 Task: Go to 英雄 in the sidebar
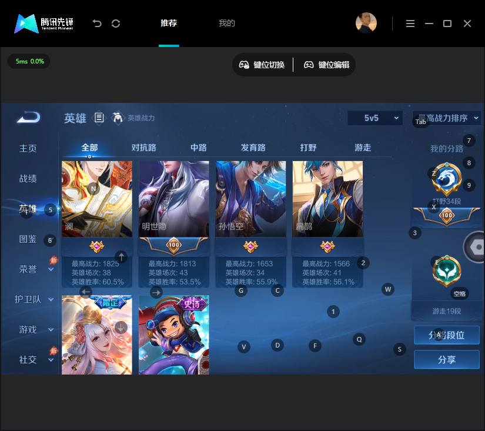tap(28, 209)
